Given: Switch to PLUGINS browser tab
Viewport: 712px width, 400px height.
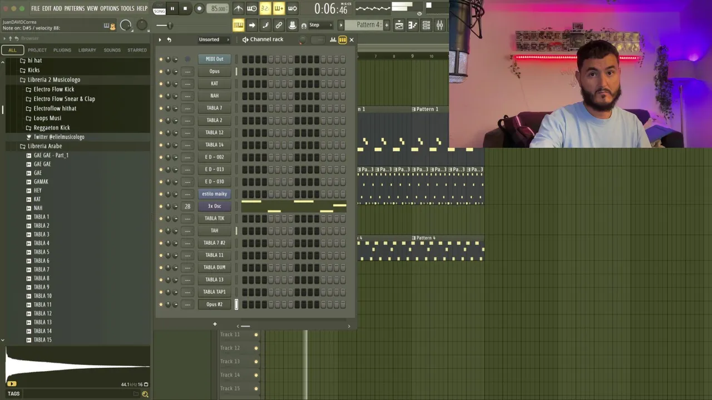Looking at the screenshot, I should point(62,50).
